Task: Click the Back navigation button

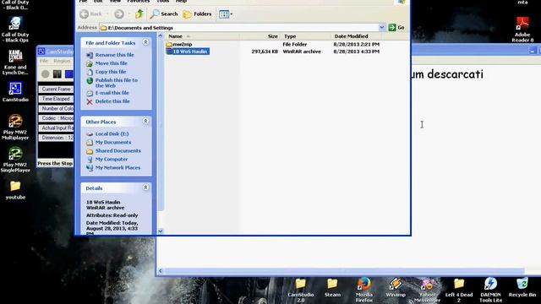Action: (x=90, y=14)
